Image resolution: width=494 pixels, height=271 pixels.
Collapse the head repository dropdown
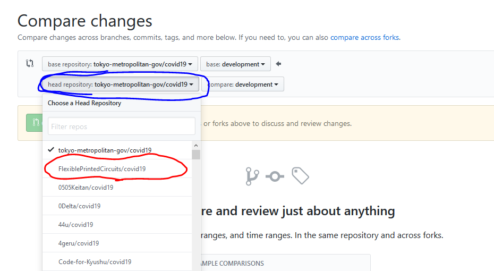click(120, 84)
